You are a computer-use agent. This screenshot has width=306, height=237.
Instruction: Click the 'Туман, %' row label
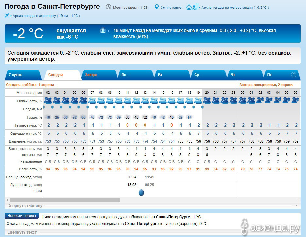34,117
